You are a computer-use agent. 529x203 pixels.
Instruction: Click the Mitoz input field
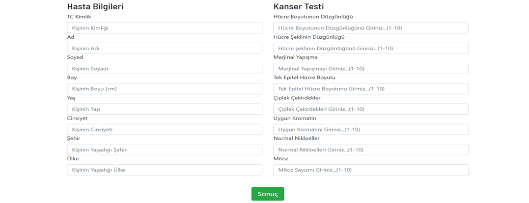(x=370, y=170)
